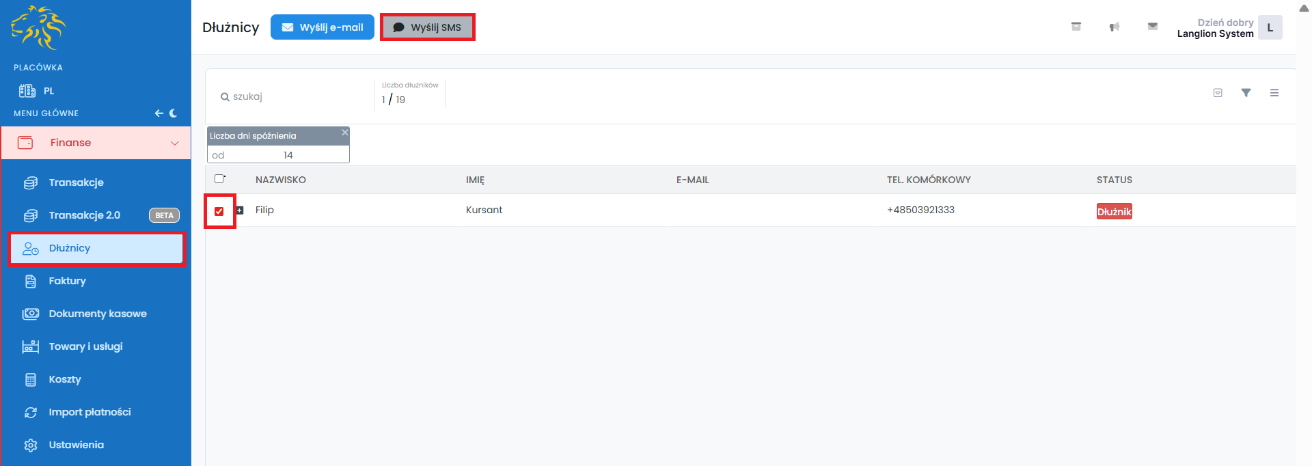Open the saved views dropdown icon
Screen dimensions: 1312x466
[x=1217, y=93]
